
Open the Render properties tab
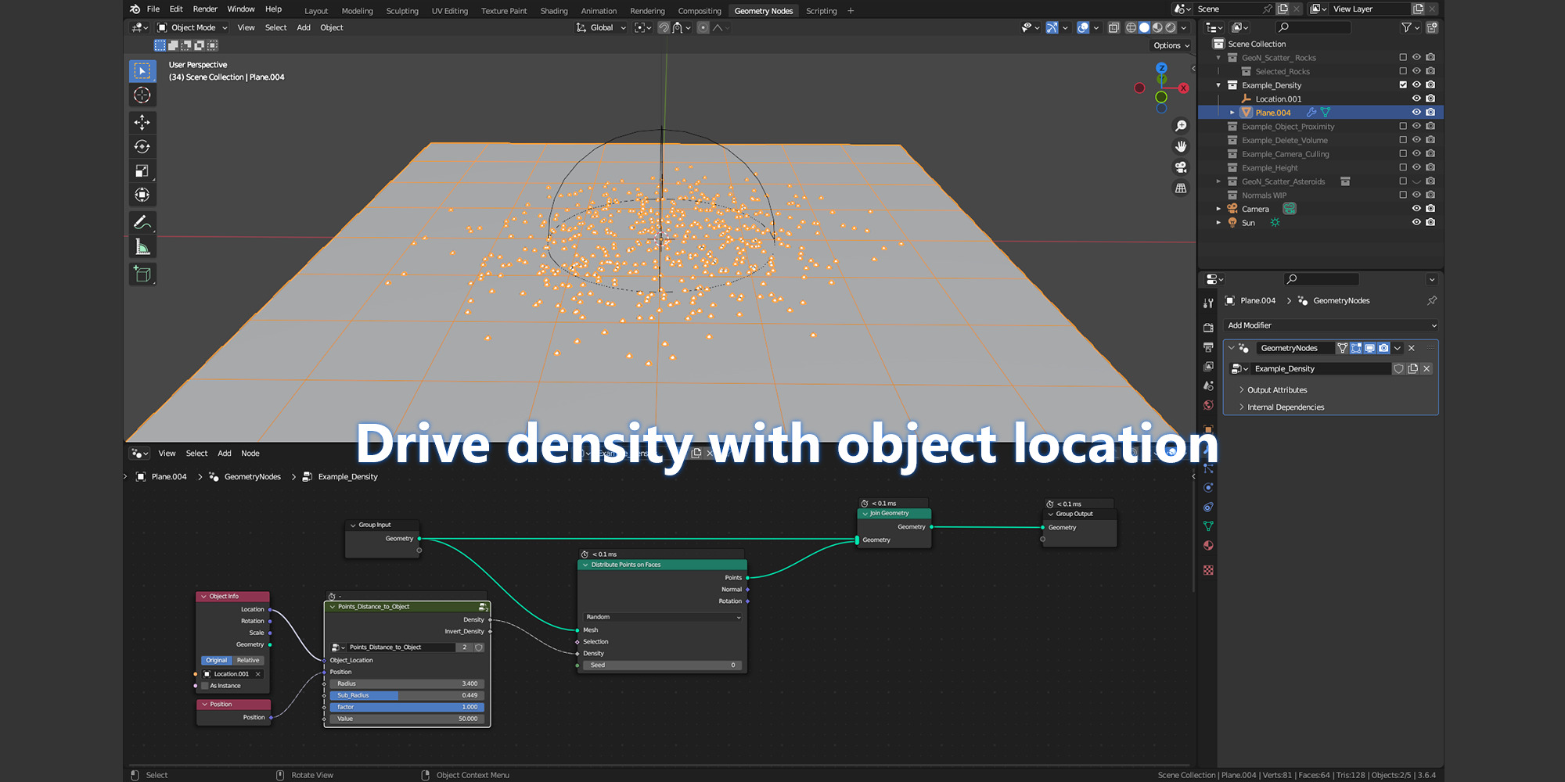coord(1208,328)
